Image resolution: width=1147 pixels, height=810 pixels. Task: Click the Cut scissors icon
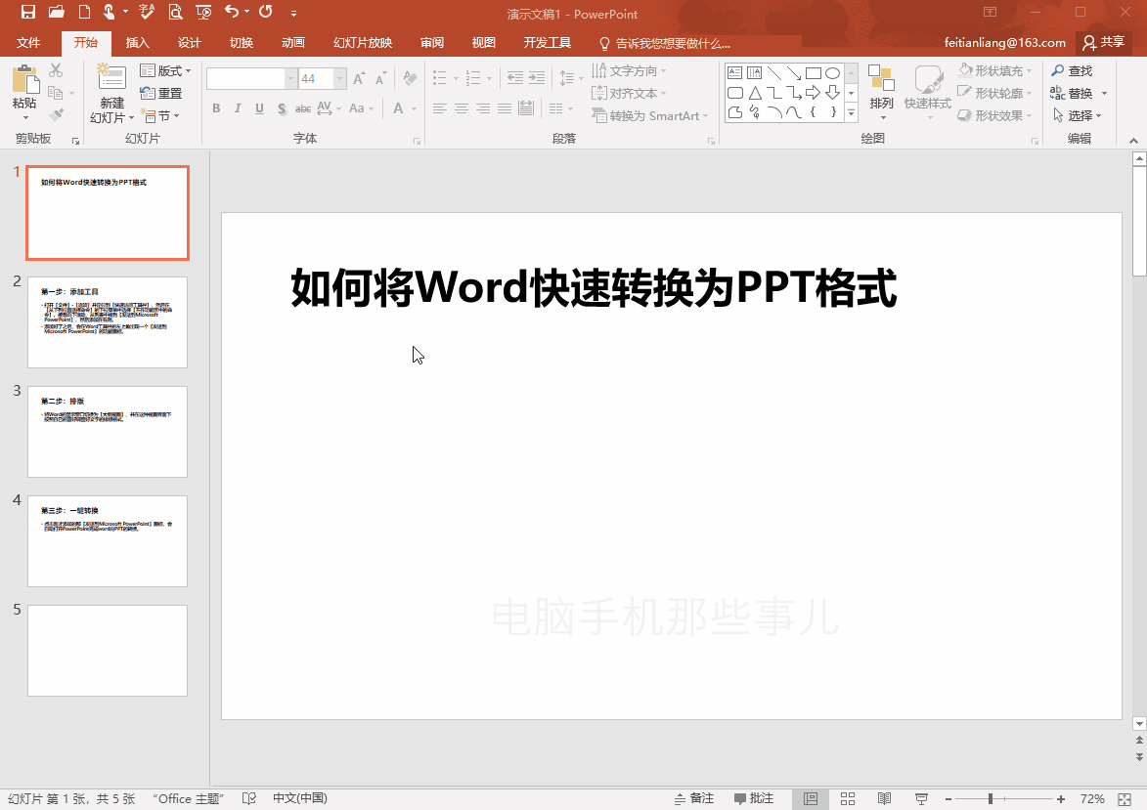coord(56,70)
